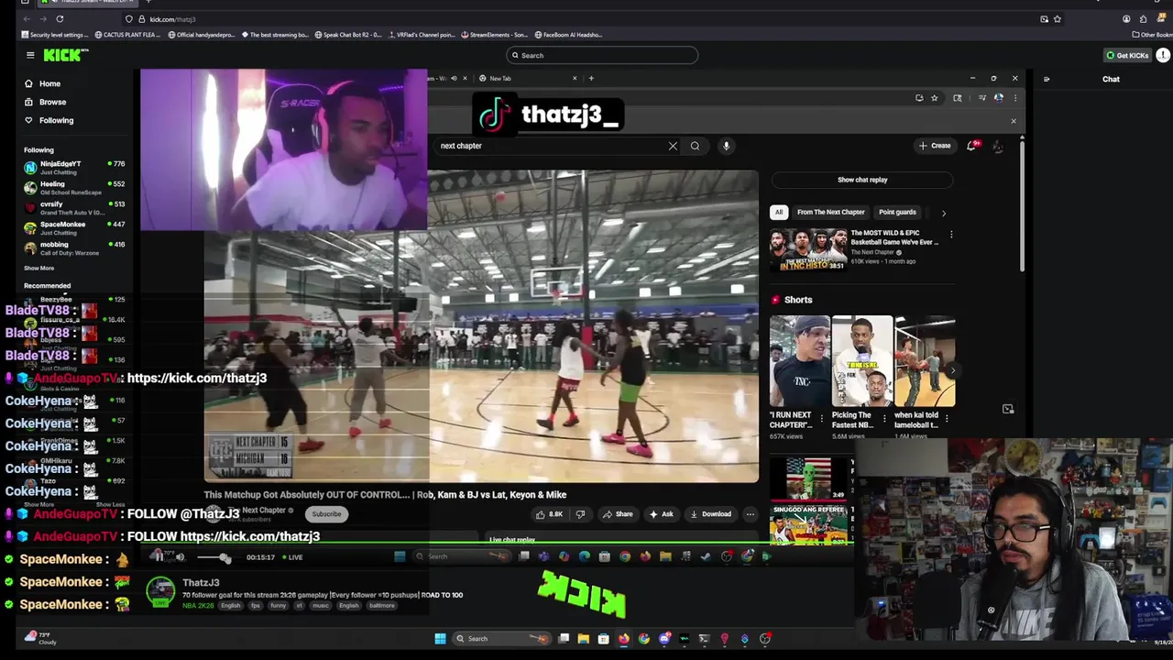The width and height of the screenshot is (1173, 660).
Task: Click YouTube search magnifier icon
Action: point(695,146)
